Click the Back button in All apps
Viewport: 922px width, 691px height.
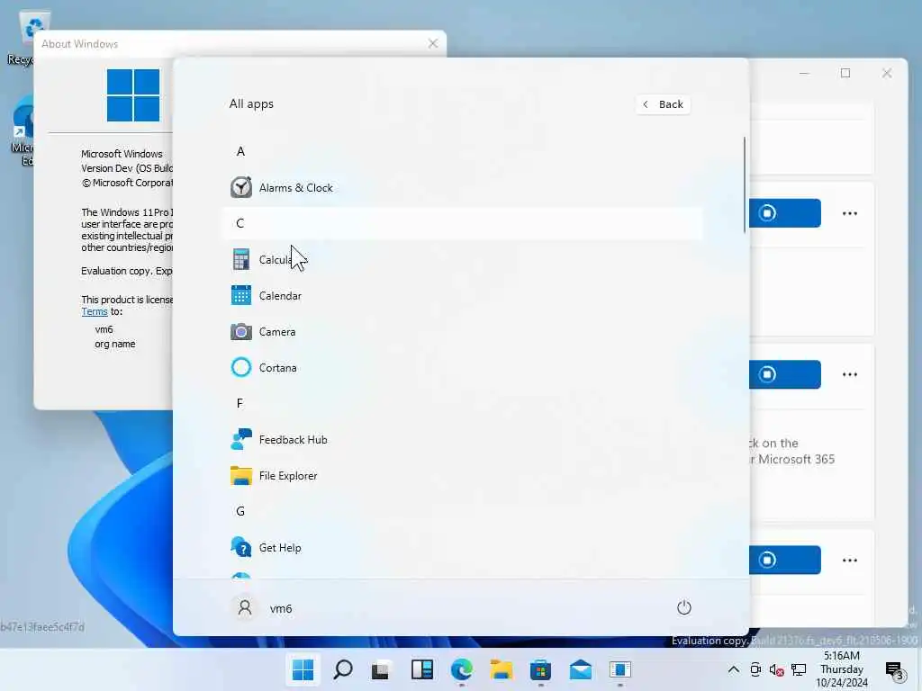663,104
